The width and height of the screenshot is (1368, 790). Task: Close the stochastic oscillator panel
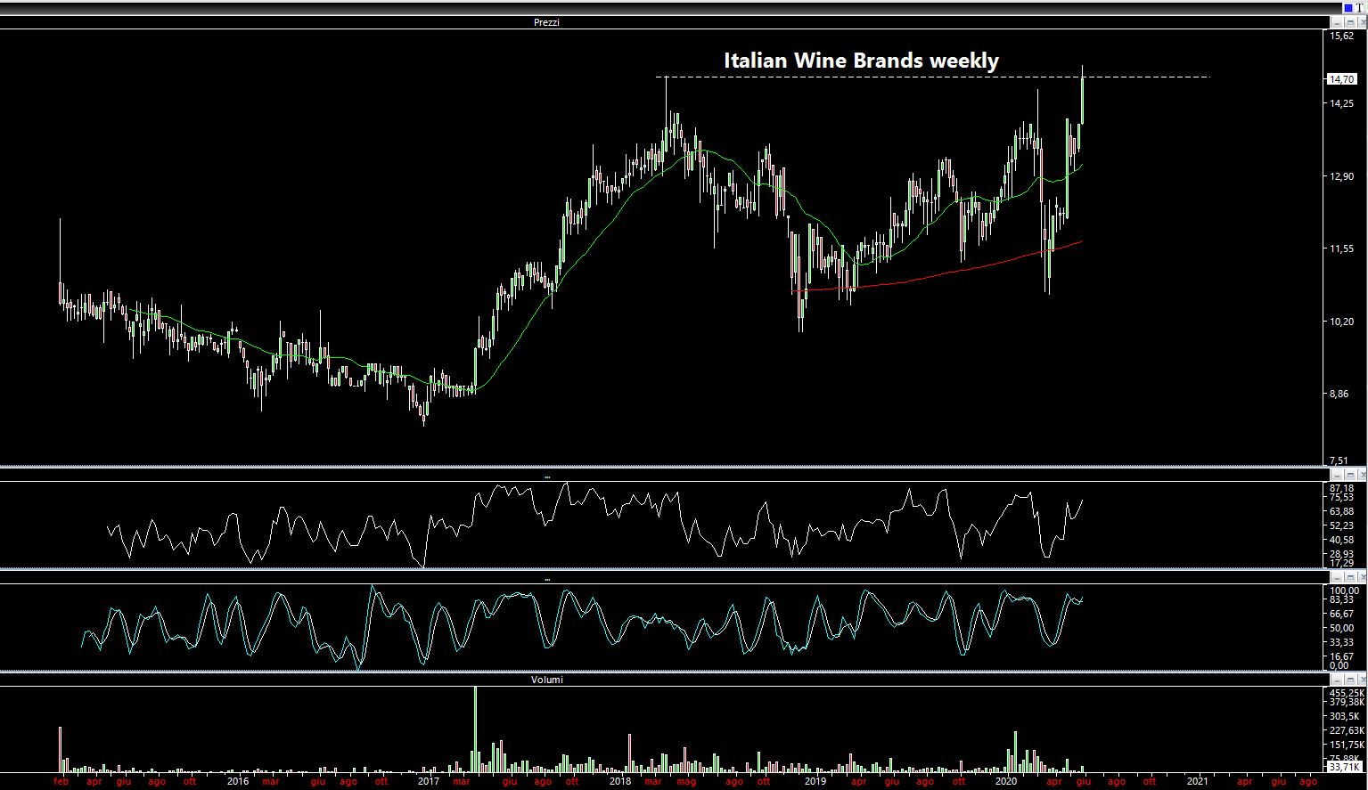pos(1363,577)
